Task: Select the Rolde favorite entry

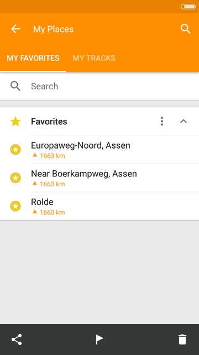Action: point(99,206)
